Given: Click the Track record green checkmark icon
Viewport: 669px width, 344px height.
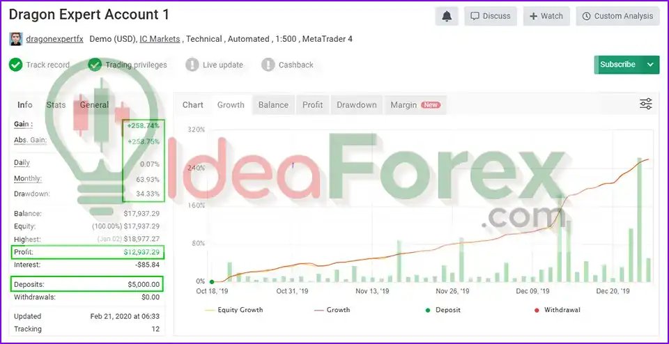Looking at the screenshot, I should [16, 65].
